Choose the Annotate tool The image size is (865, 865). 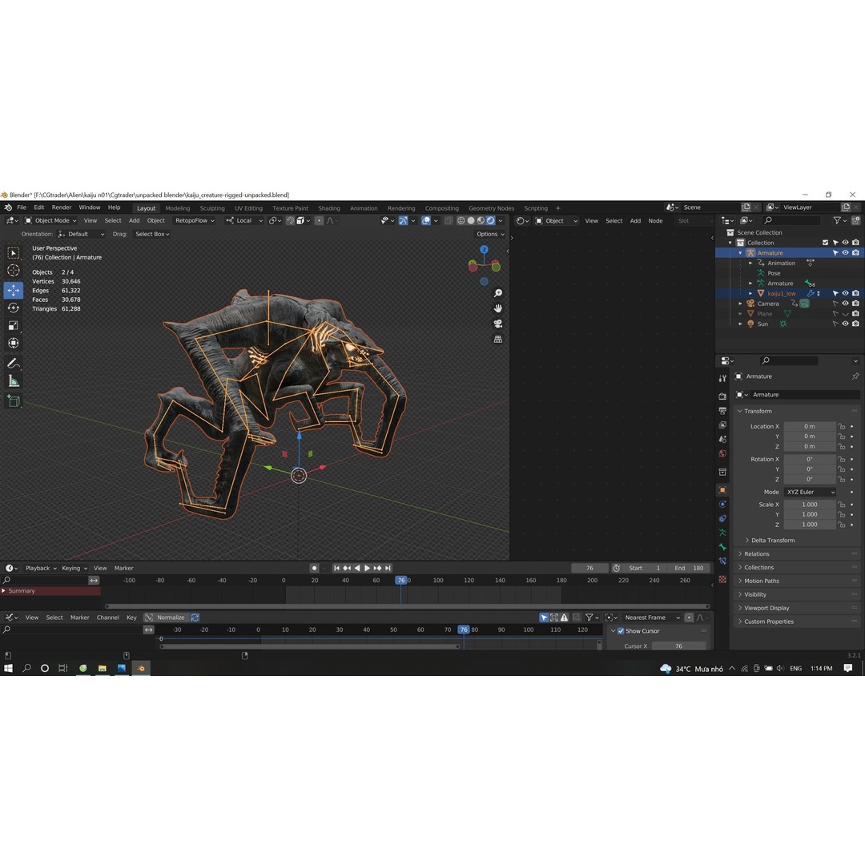[14, 363]
